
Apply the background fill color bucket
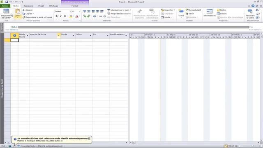coord(71,16)
